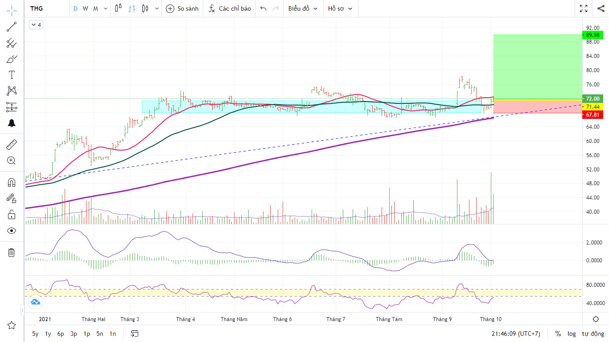609x342 pixels.
Task: Select the 6p time range
Action: point(61,334)
